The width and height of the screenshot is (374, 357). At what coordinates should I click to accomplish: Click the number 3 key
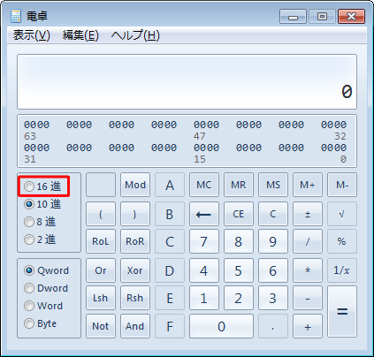pyautogui.click(x=273, y=298)
